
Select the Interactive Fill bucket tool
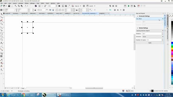(x=1, y=63)
